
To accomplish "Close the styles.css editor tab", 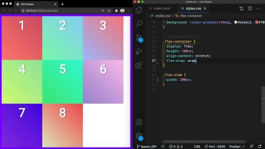I will [205, 8].
